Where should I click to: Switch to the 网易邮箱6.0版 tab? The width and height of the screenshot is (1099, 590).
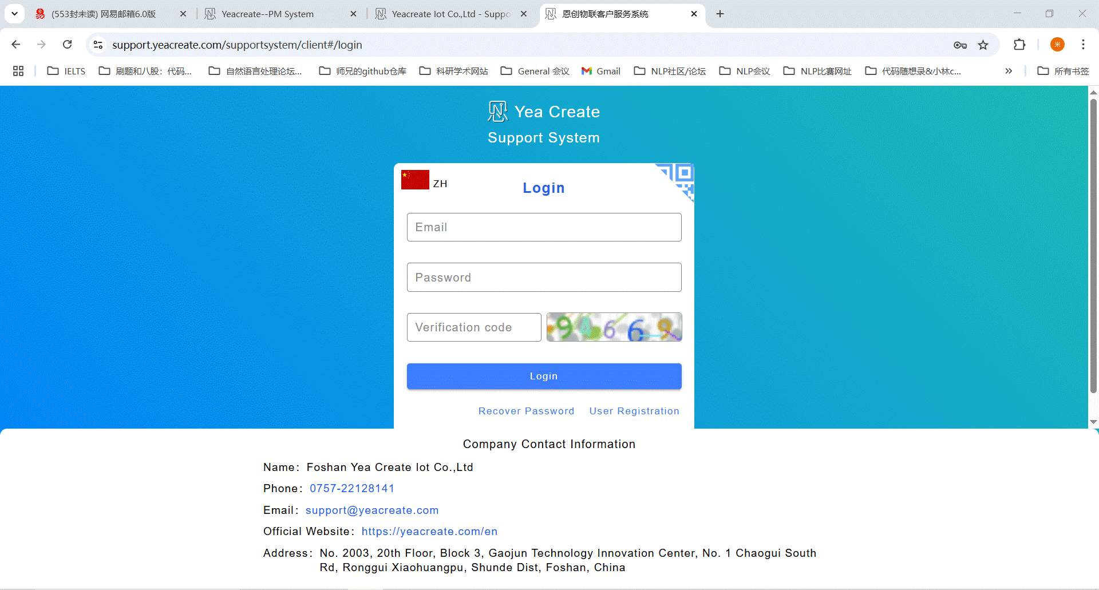[x=103, y=14]
